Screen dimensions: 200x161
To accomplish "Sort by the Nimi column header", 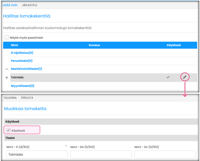I will [14, 45].
